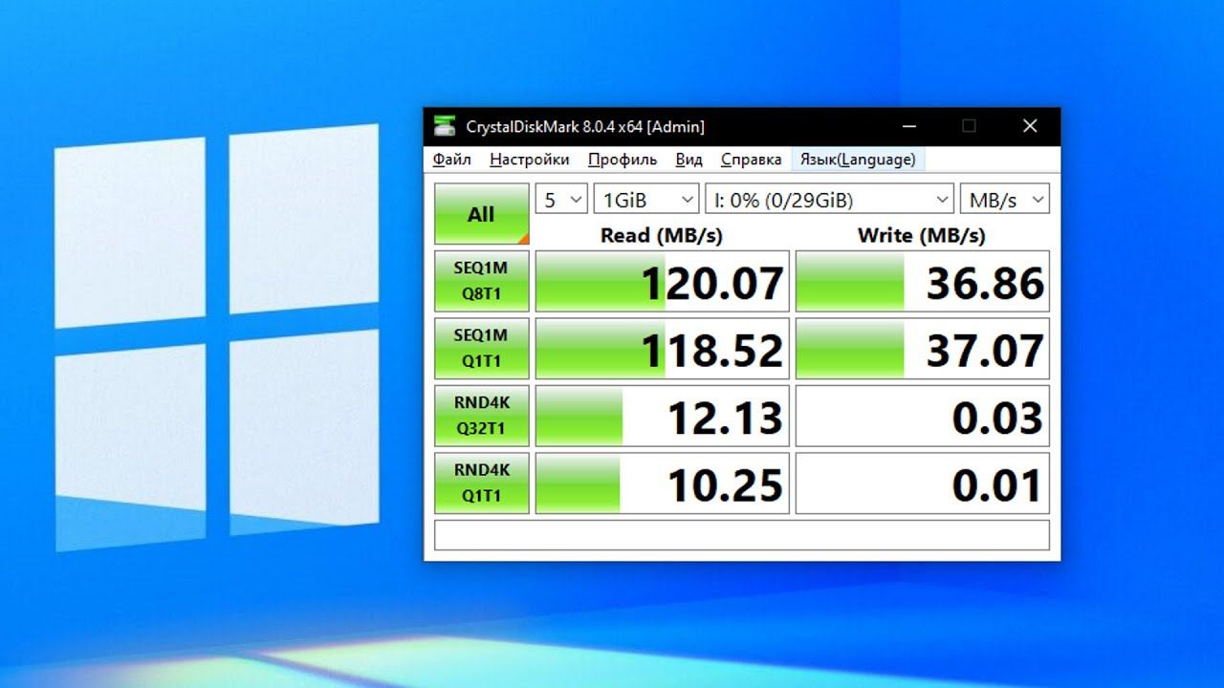Open the drive selector I: 0% (0/29GiB)

tap(829, 200)
